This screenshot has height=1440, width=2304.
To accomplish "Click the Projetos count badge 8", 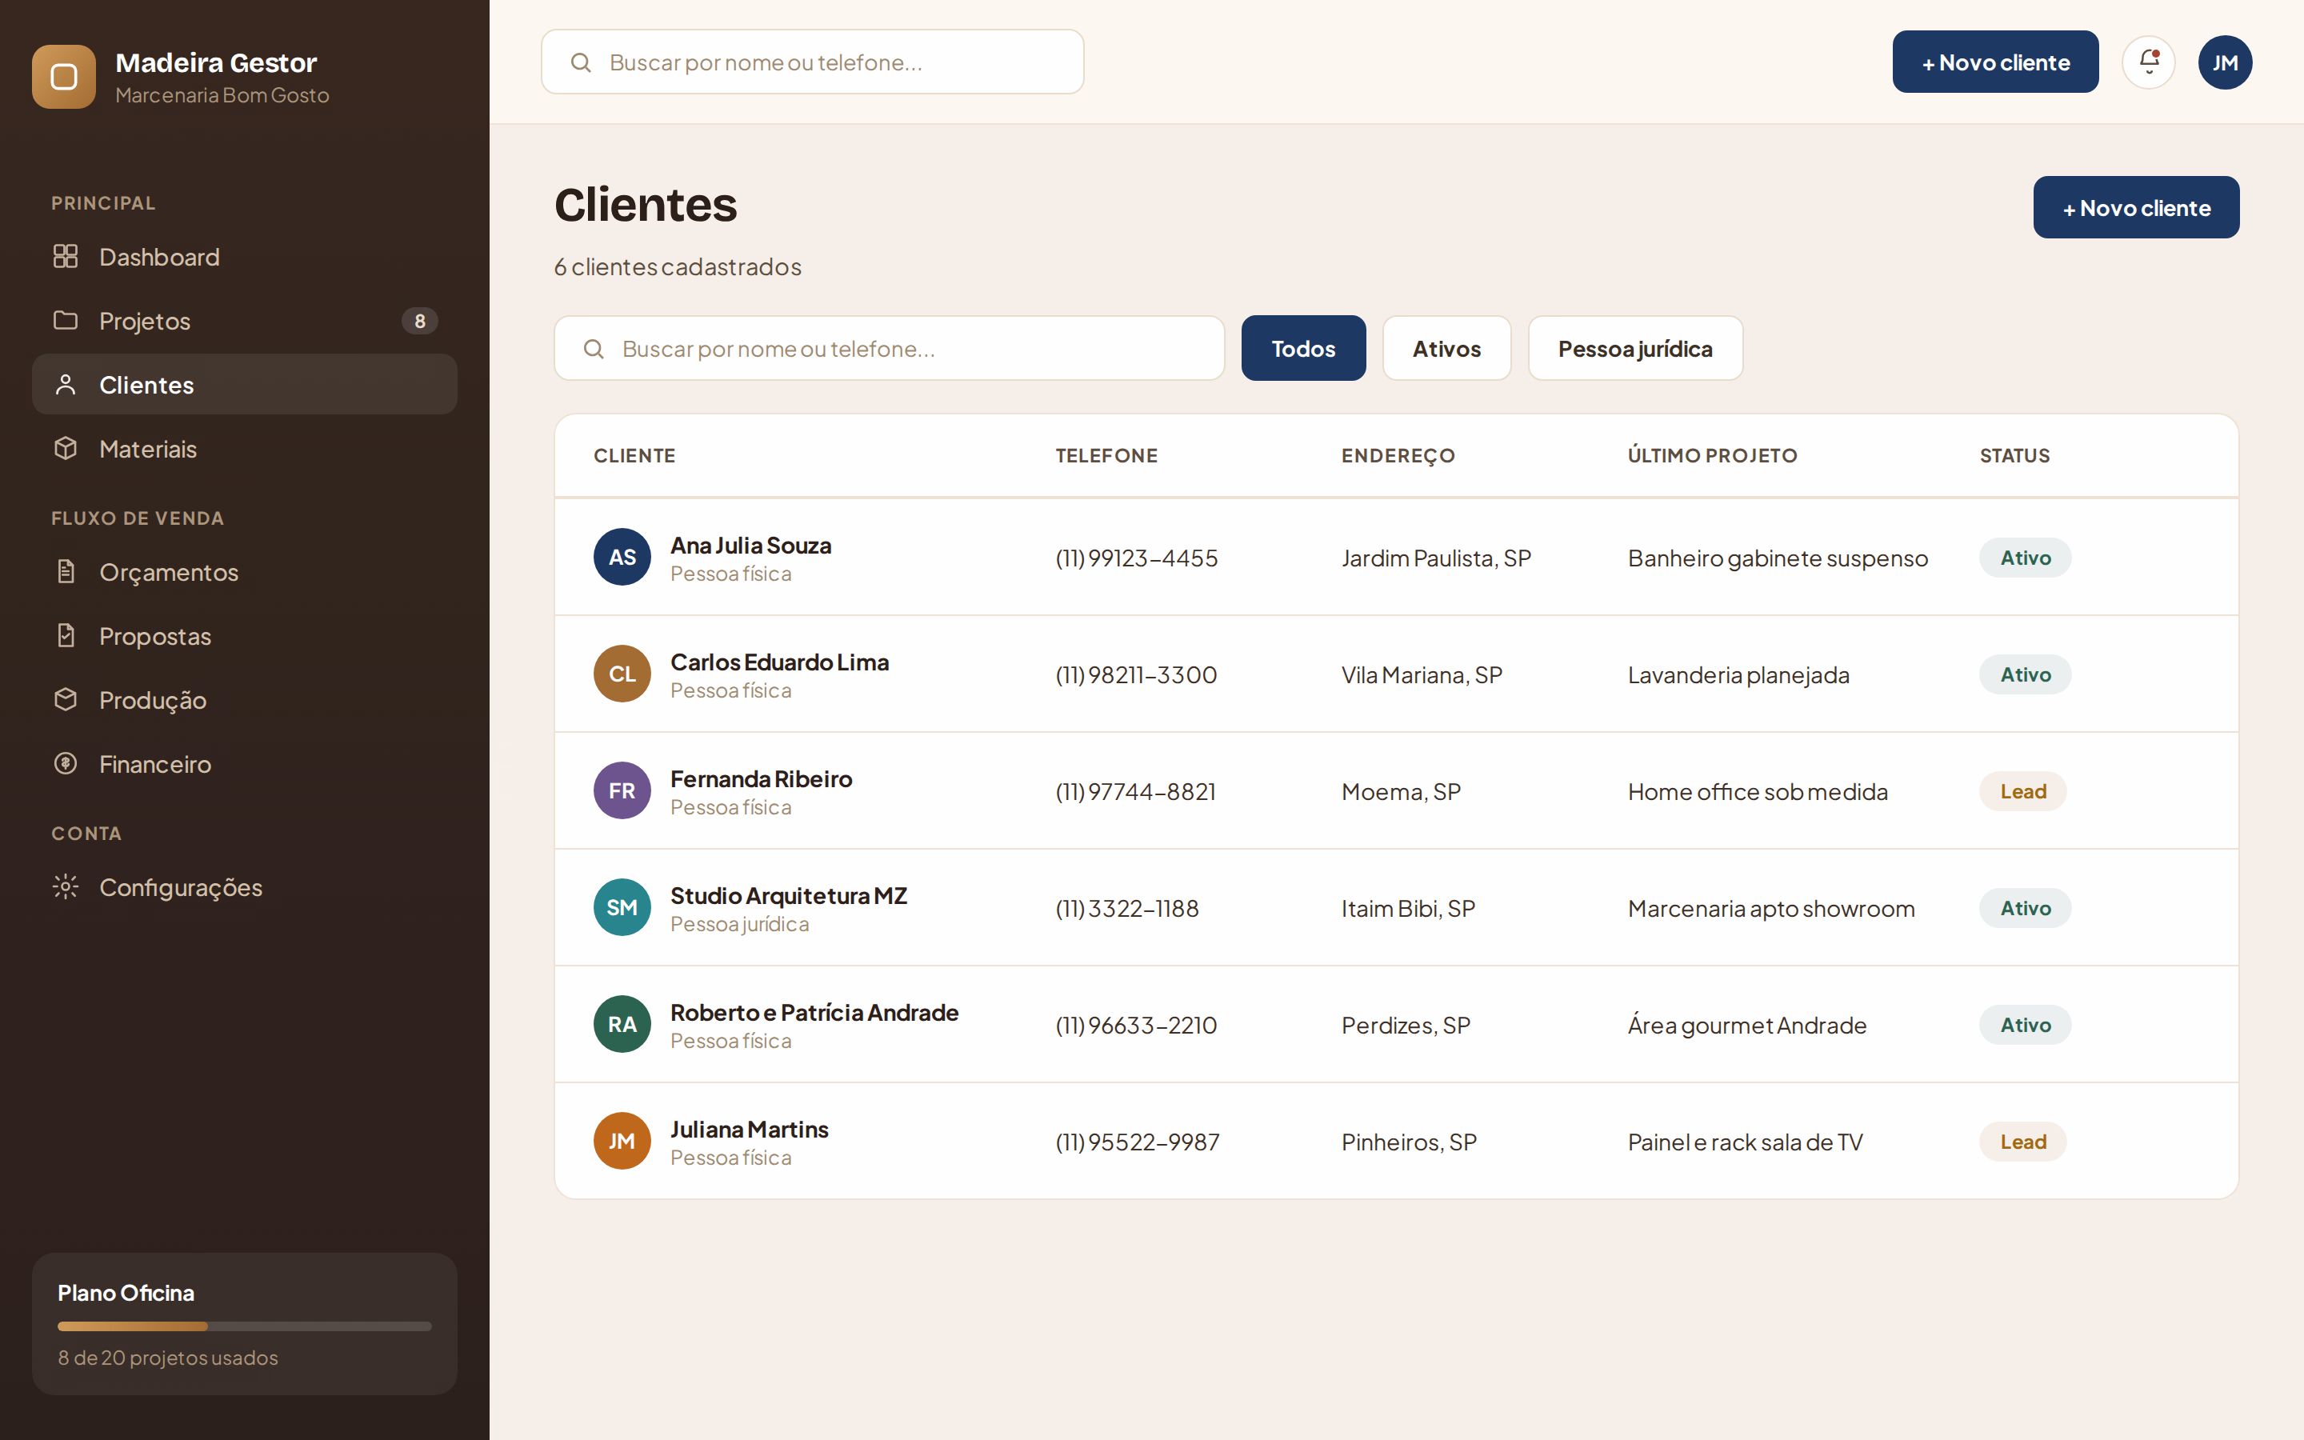I will 420,321.
